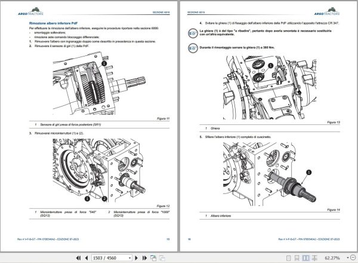The height and width of the screenshot is (263, 358).
Task: Click callout 2 in Figura 12
Action: click(x=104, y=199)
